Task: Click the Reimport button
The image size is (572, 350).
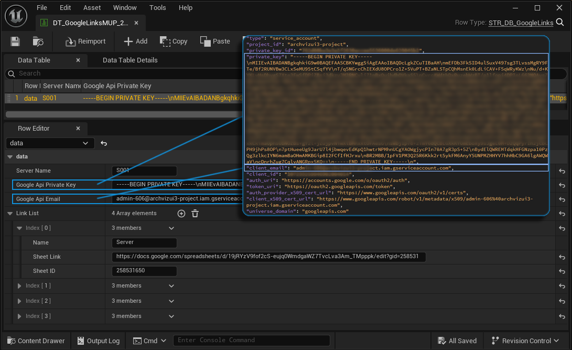Action: click(85, 41)
